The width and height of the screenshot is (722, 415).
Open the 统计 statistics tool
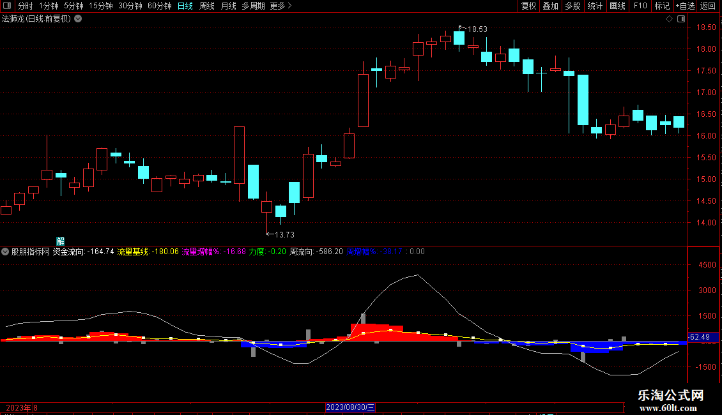click(595, 6)
